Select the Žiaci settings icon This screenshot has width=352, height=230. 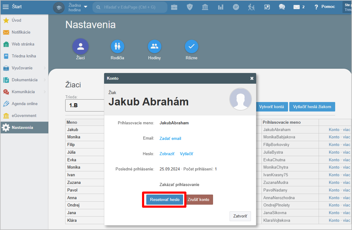click(81, 46)
